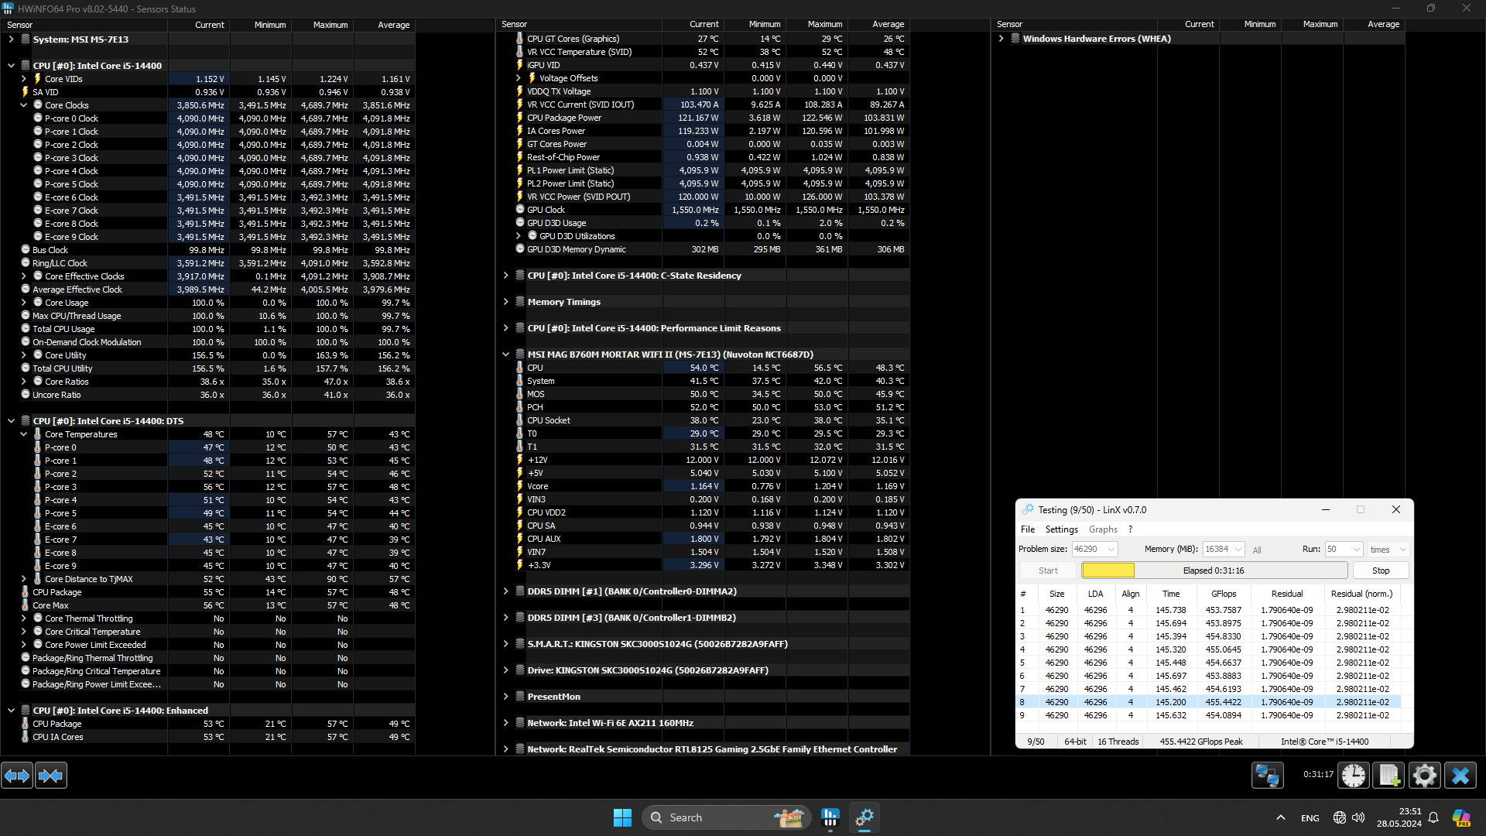1486x836 pixels.
Task: Open the remote network computers icon
Action: tap(1268, 775)
